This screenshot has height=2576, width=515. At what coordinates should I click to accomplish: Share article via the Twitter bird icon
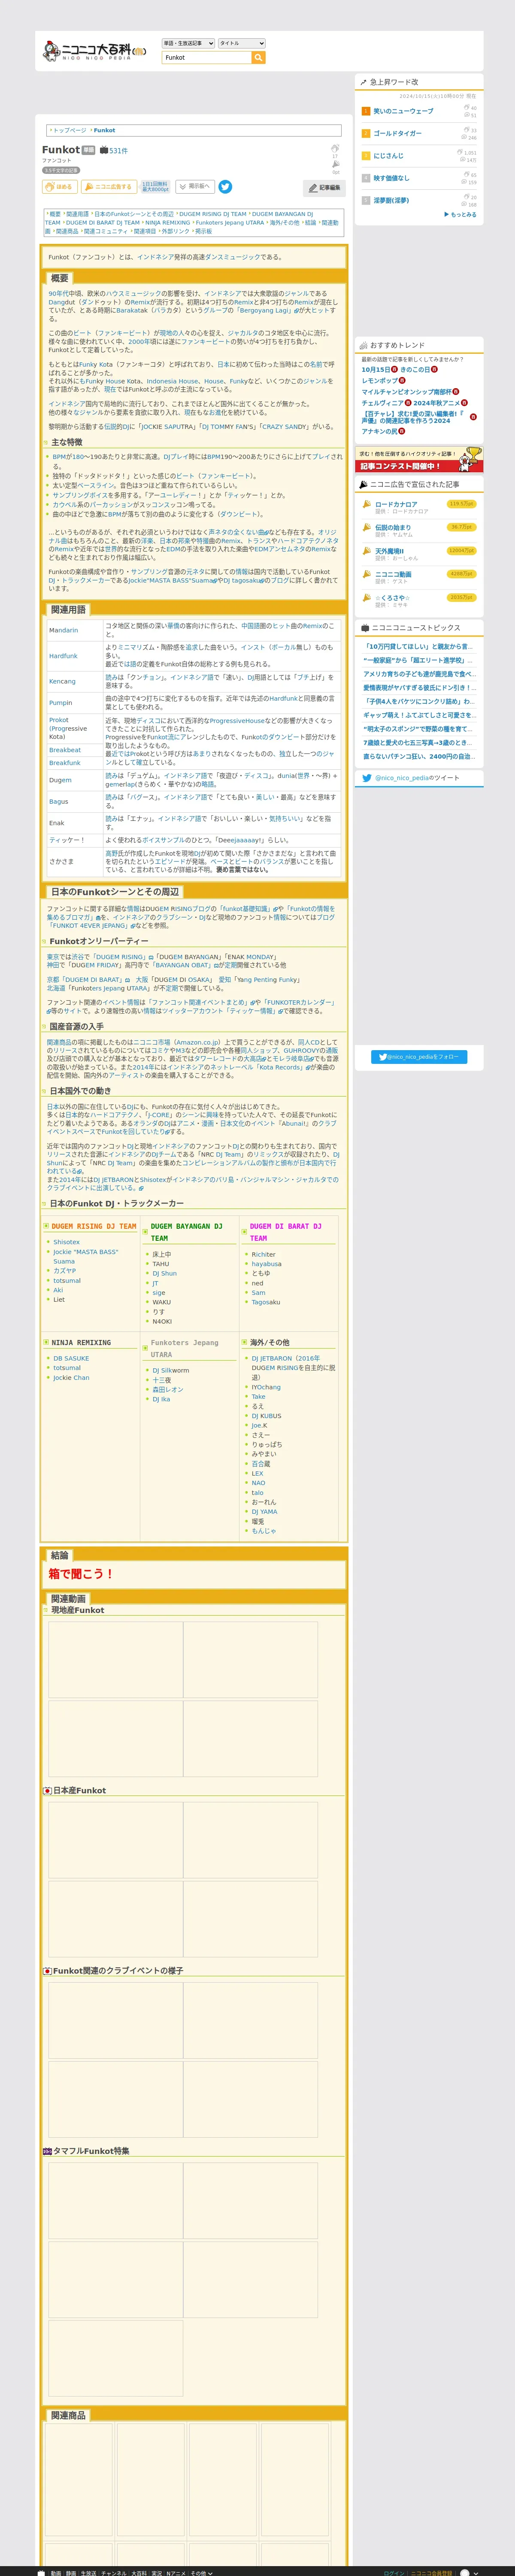(225, 187)
